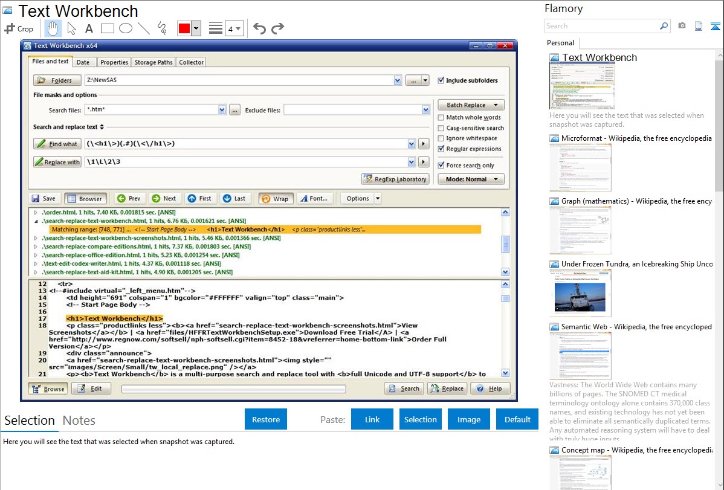724x490 pixels.
Task: Jump to Next match
Action: tap(164, 199)
